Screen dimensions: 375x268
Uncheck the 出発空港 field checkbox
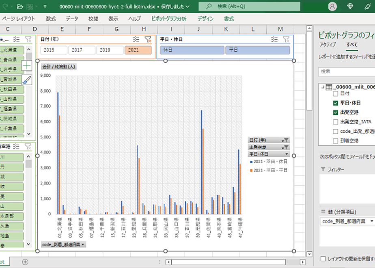(336, 112)
